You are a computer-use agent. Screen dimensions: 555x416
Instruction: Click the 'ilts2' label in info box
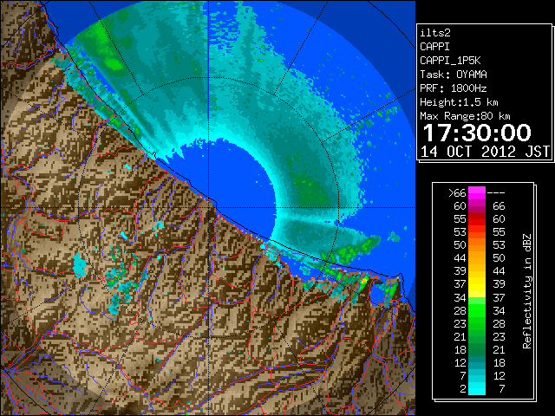(x=435, y=33)
